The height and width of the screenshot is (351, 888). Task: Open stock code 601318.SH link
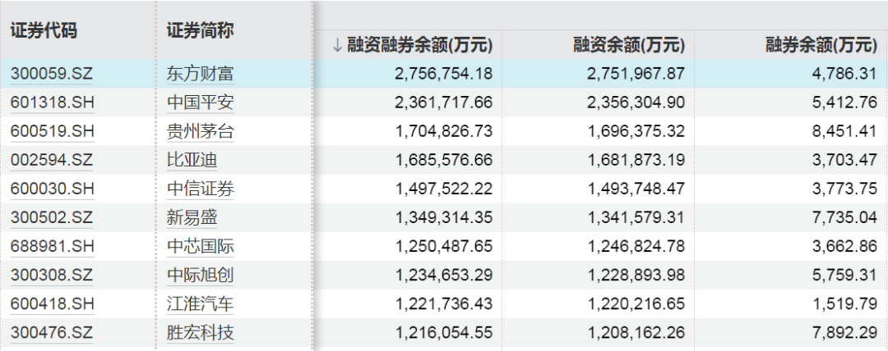point(52,103)
